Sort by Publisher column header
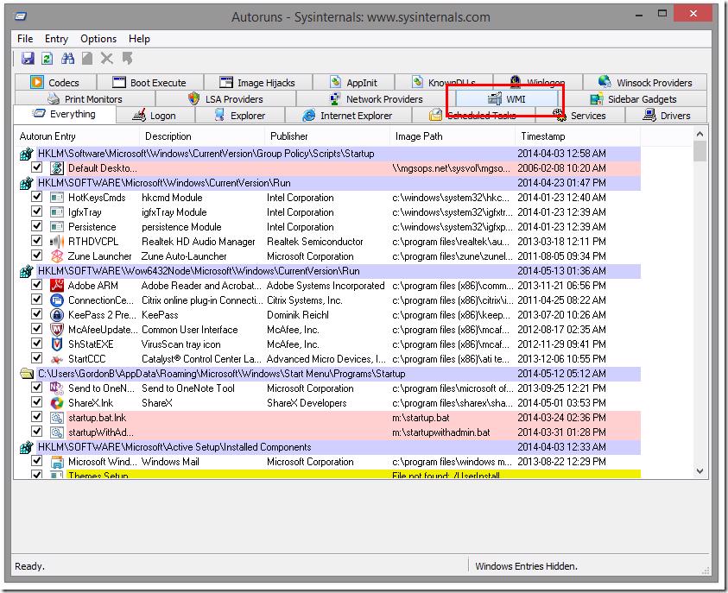728x593 pixels. 327,136
